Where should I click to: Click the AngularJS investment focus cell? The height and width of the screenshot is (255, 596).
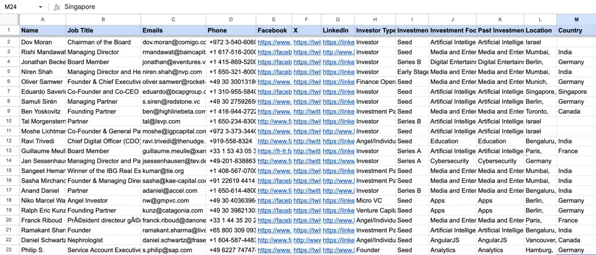tap(453, 240)
